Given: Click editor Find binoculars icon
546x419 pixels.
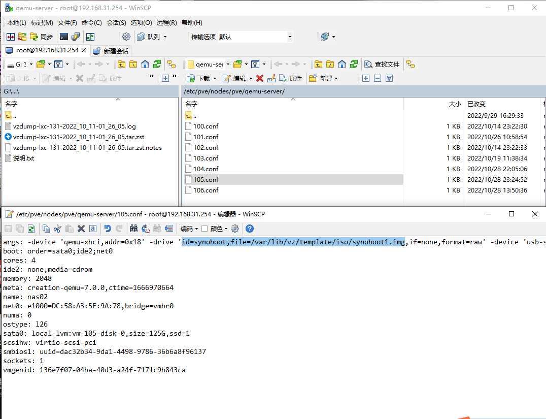Looking at the screenshot, I should pos(133,229).
